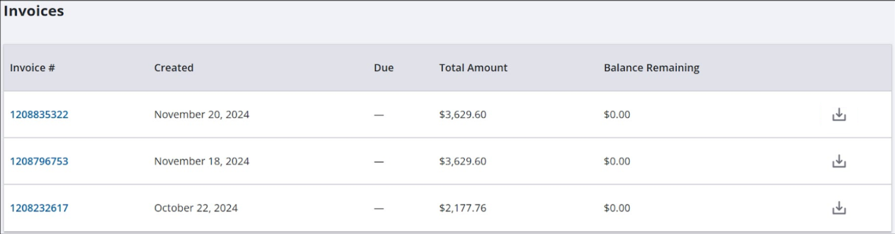Click the download icon for invoice 1208796753
895x234 pixels.
[839, 161]
